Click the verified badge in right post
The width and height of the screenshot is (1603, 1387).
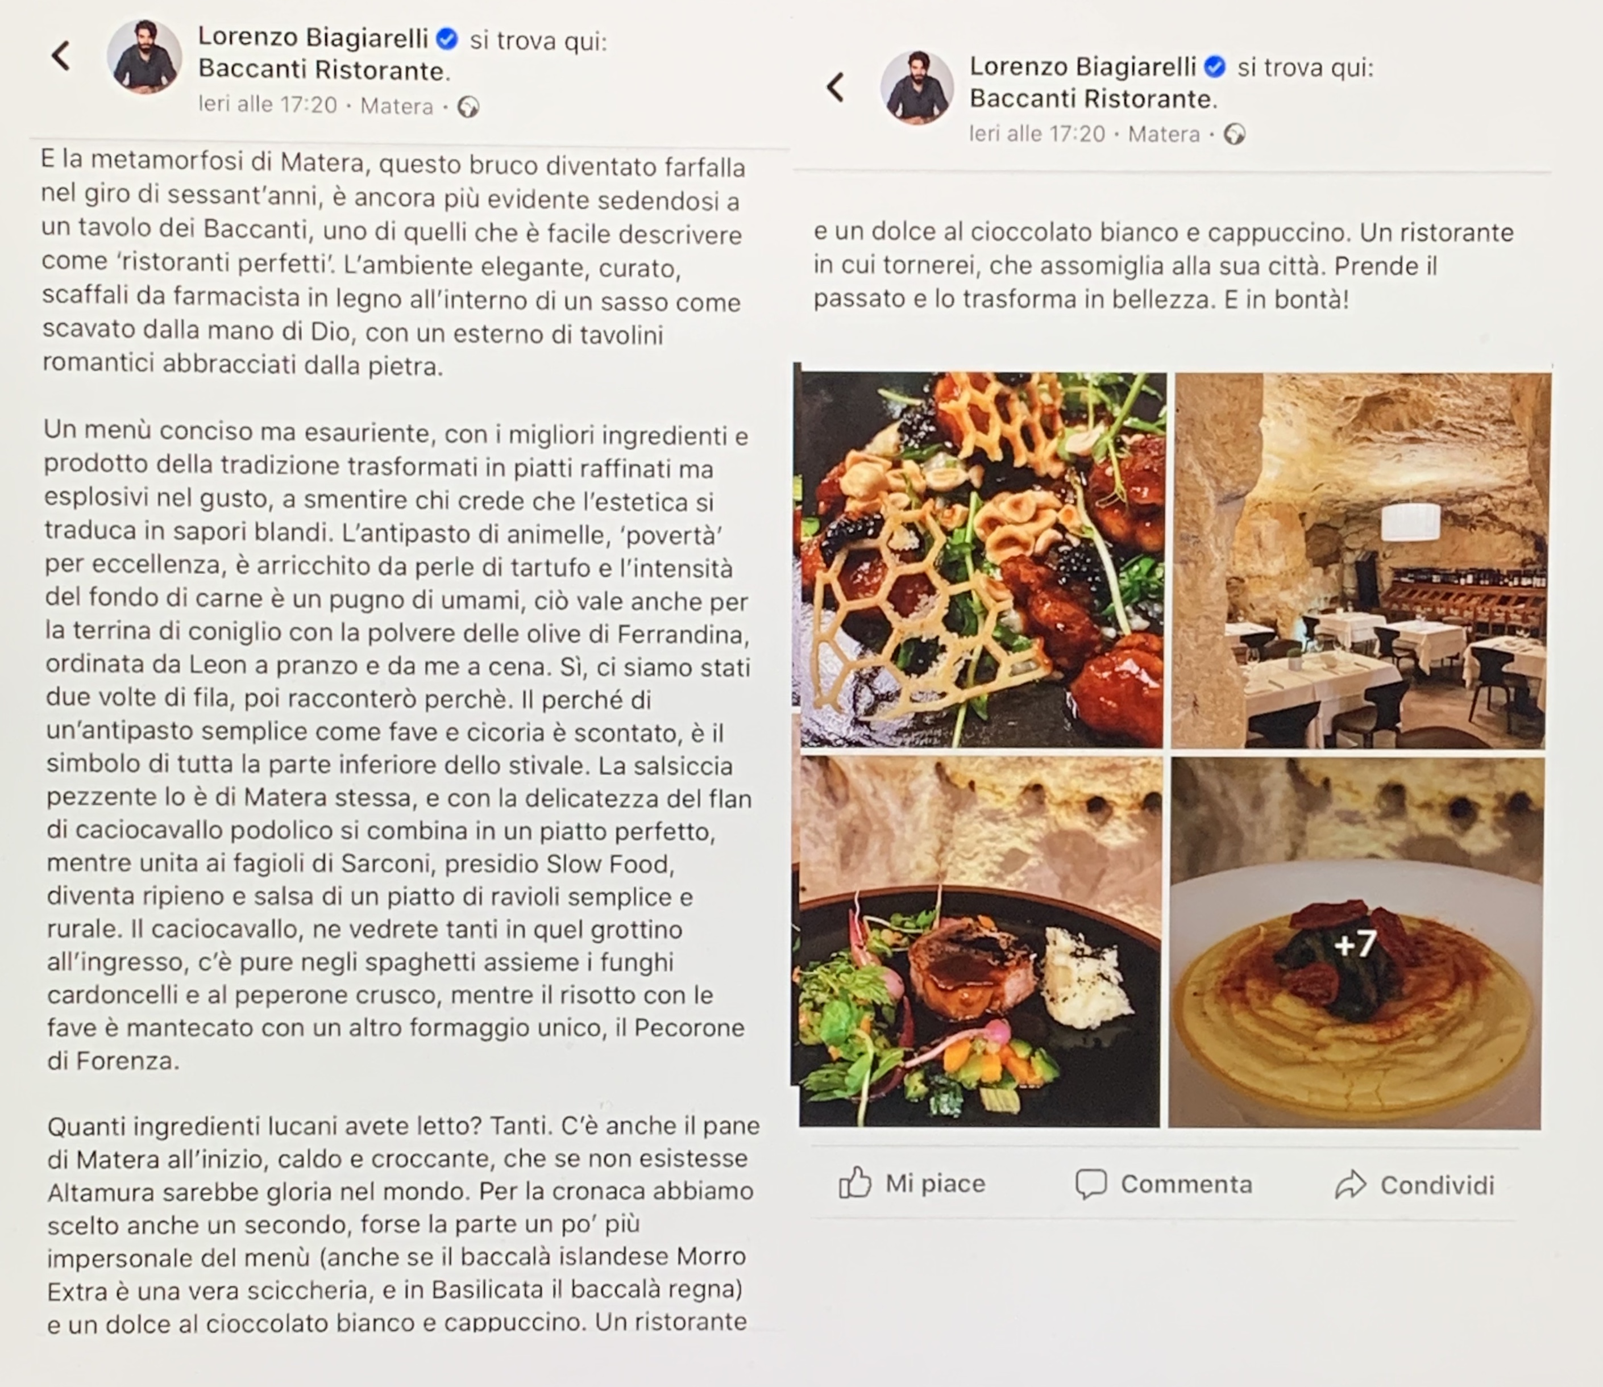click(1215, 66)
